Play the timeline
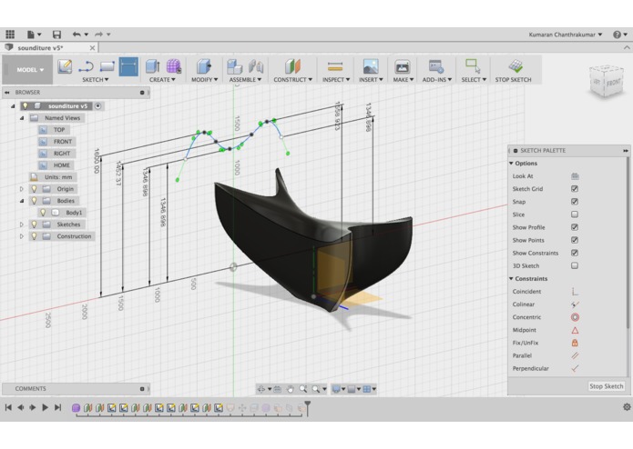 46,407
